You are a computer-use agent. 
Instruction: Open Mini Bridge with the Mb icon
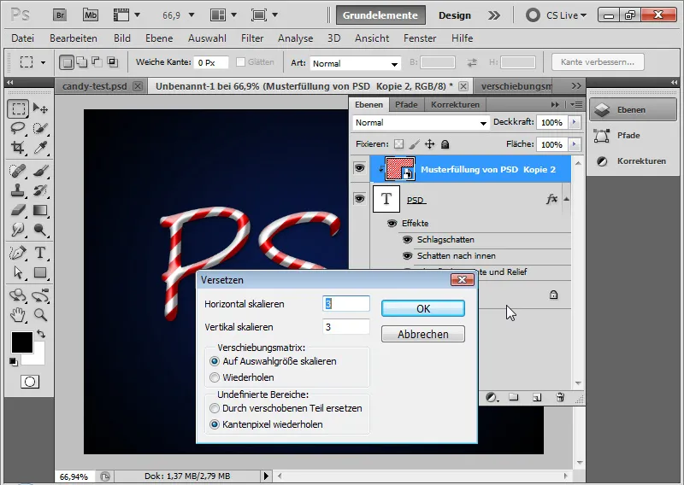(91, 15)
